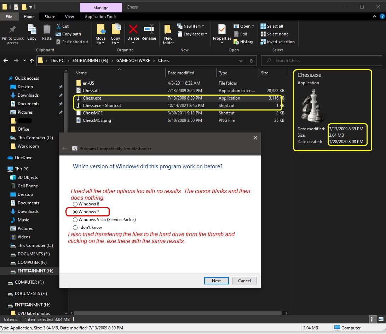Click the Cancel button
The width and height of the screenshot is (386, 334).
[x=244, y=281]
